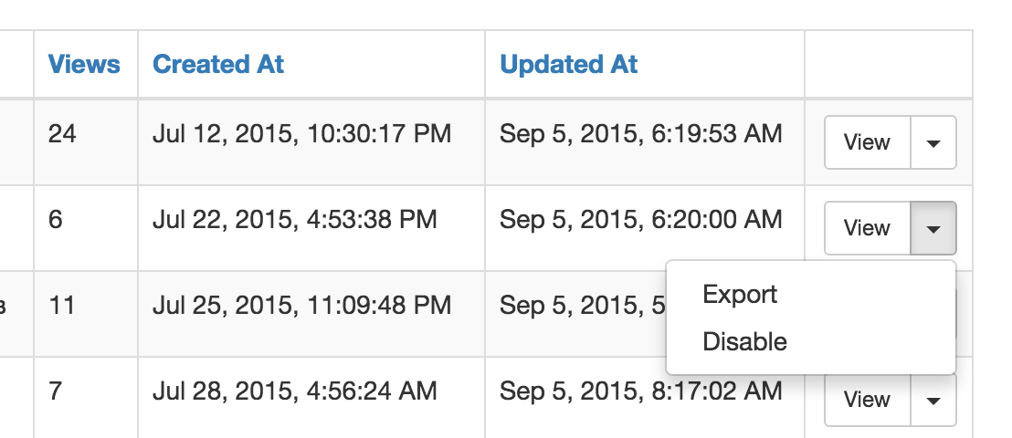Viewport: 1012px width, 438px height.
Task: Click View button in 24-views row
Action: [868, 142]
